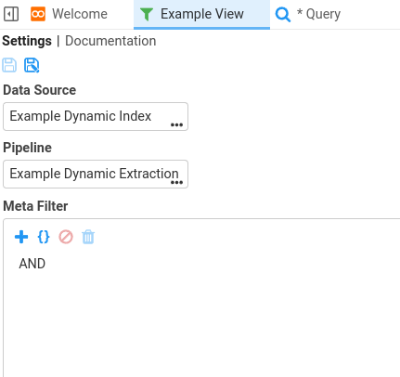Open the Data Source picker ellipsis
Screen dimensions: 400x377
tap(176, 124)
